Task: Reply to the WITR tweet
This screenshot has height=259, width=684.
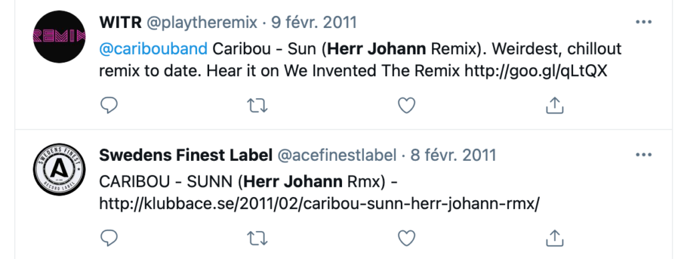Action: [x=109, y=105]
